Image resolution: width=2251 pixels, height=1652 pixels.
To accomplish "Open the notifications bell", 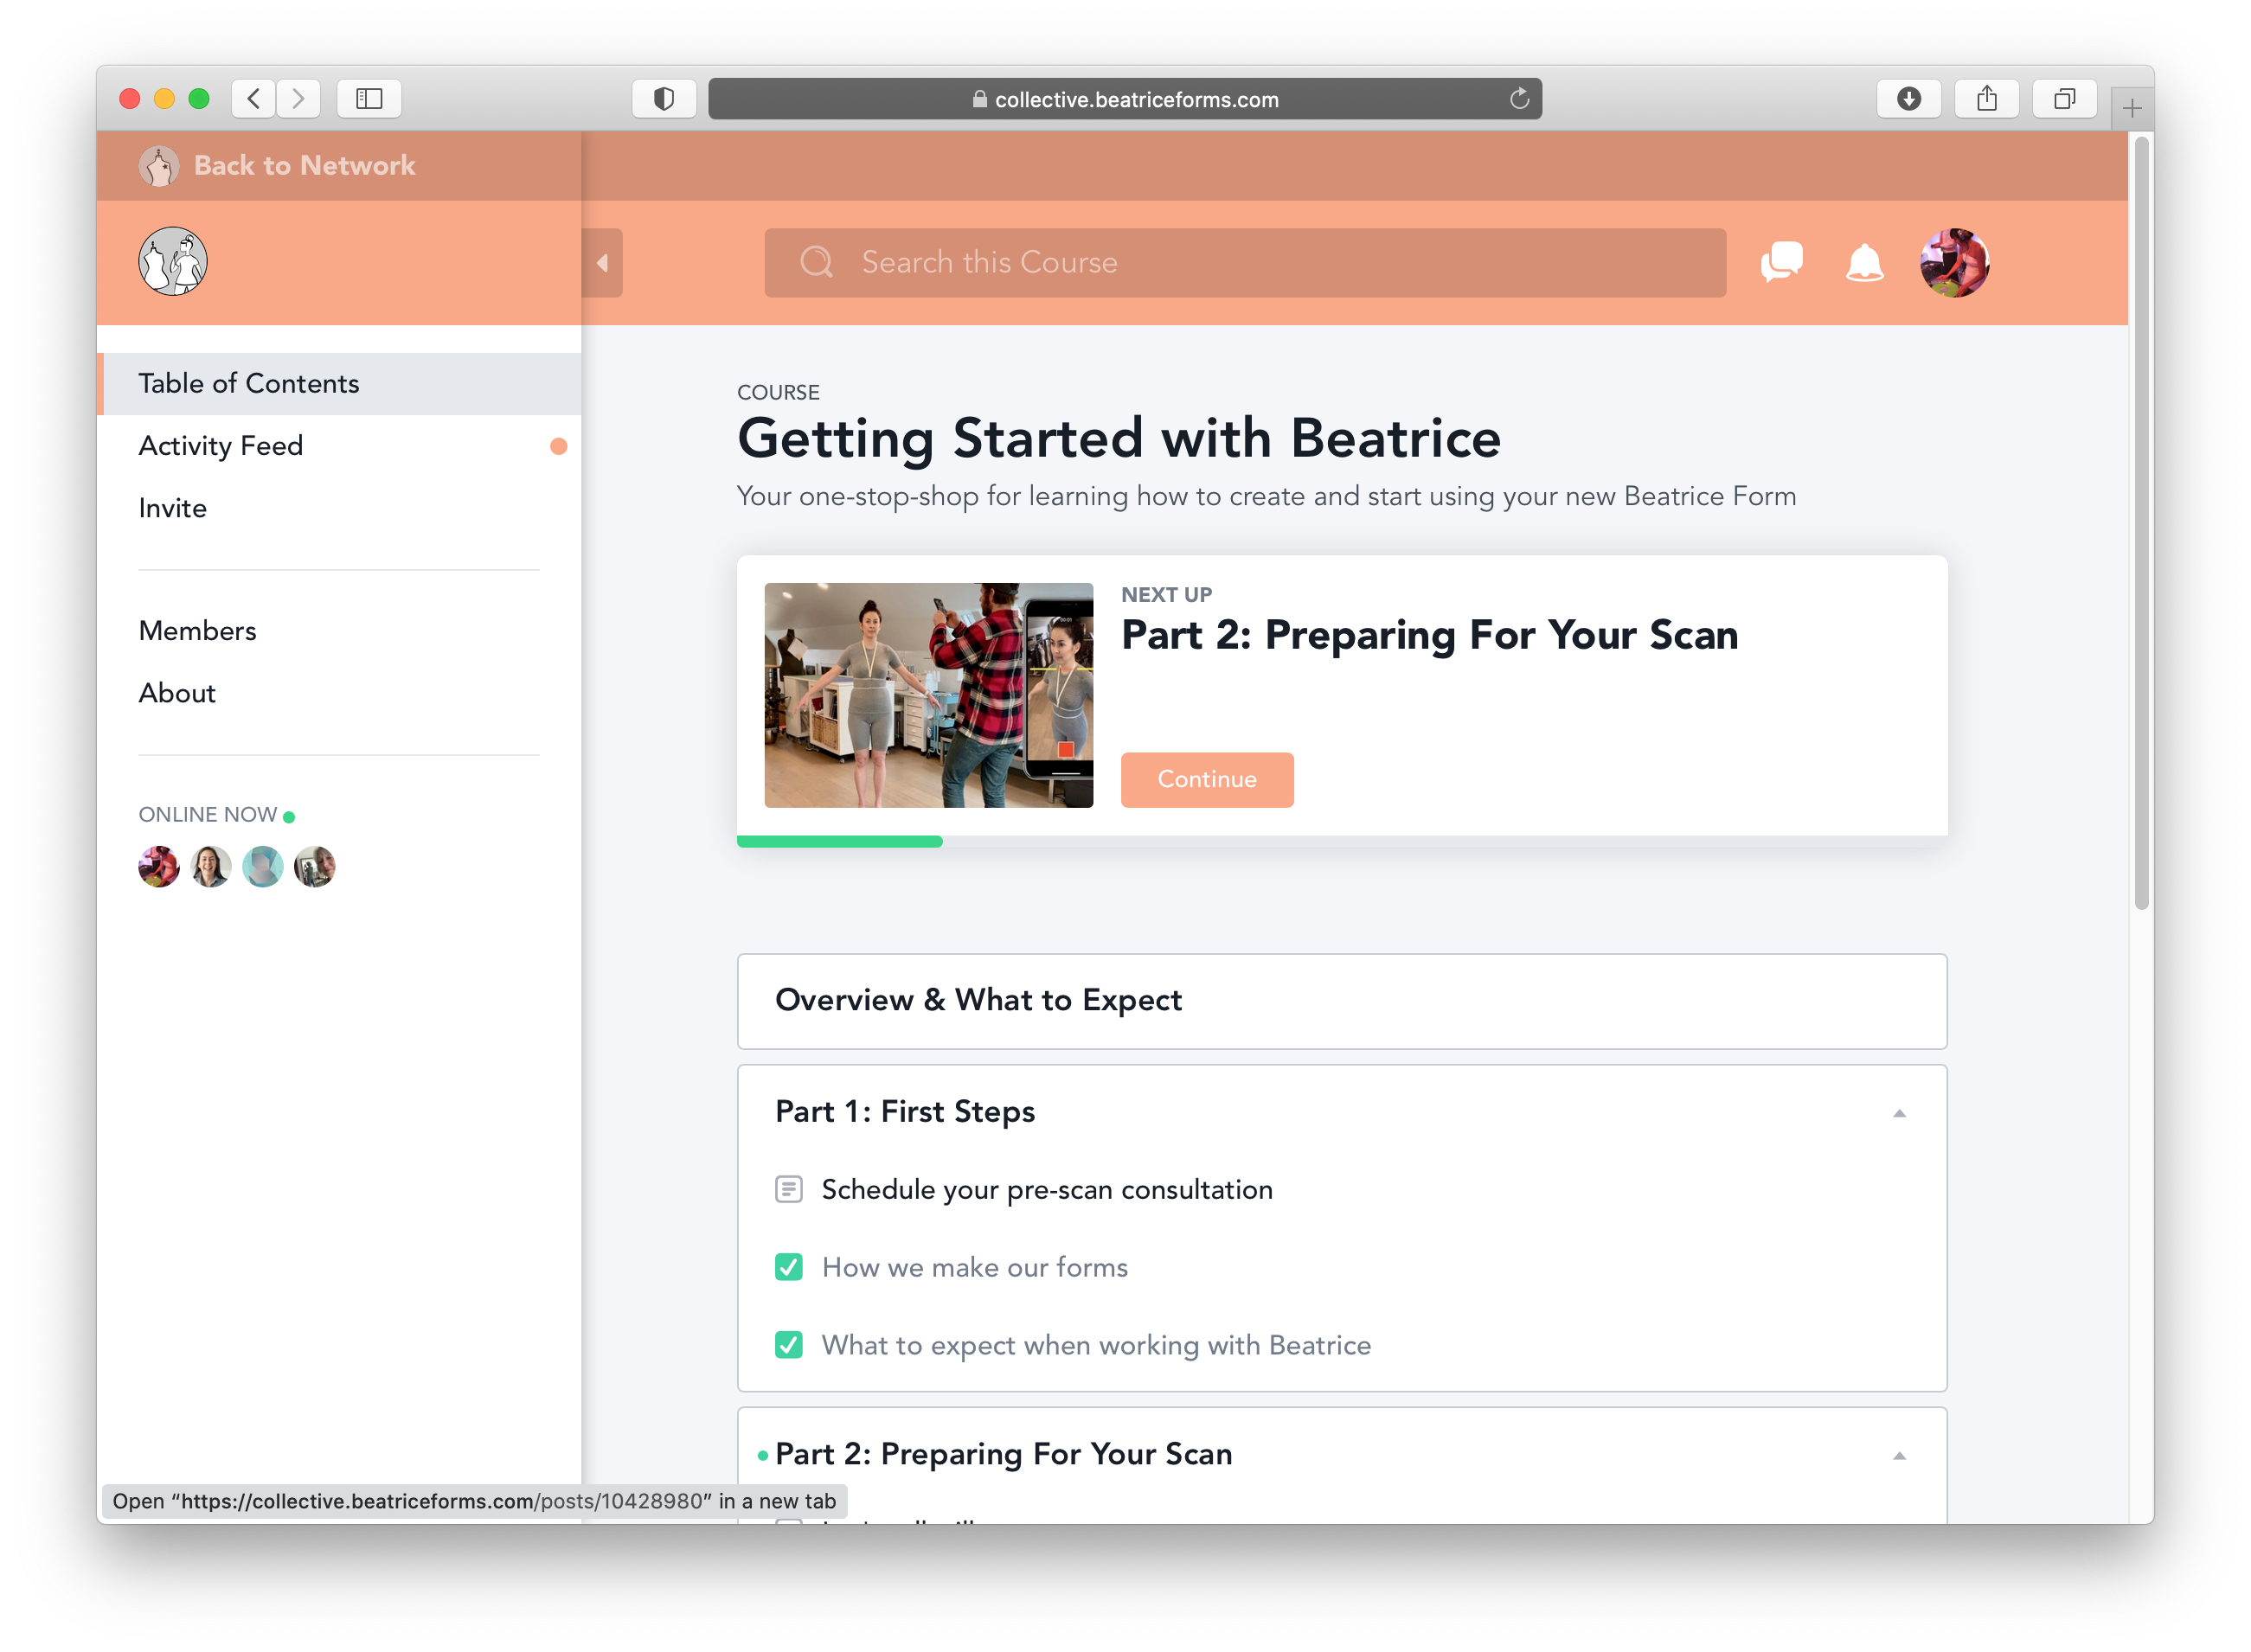I will [x=1864, y=262].
